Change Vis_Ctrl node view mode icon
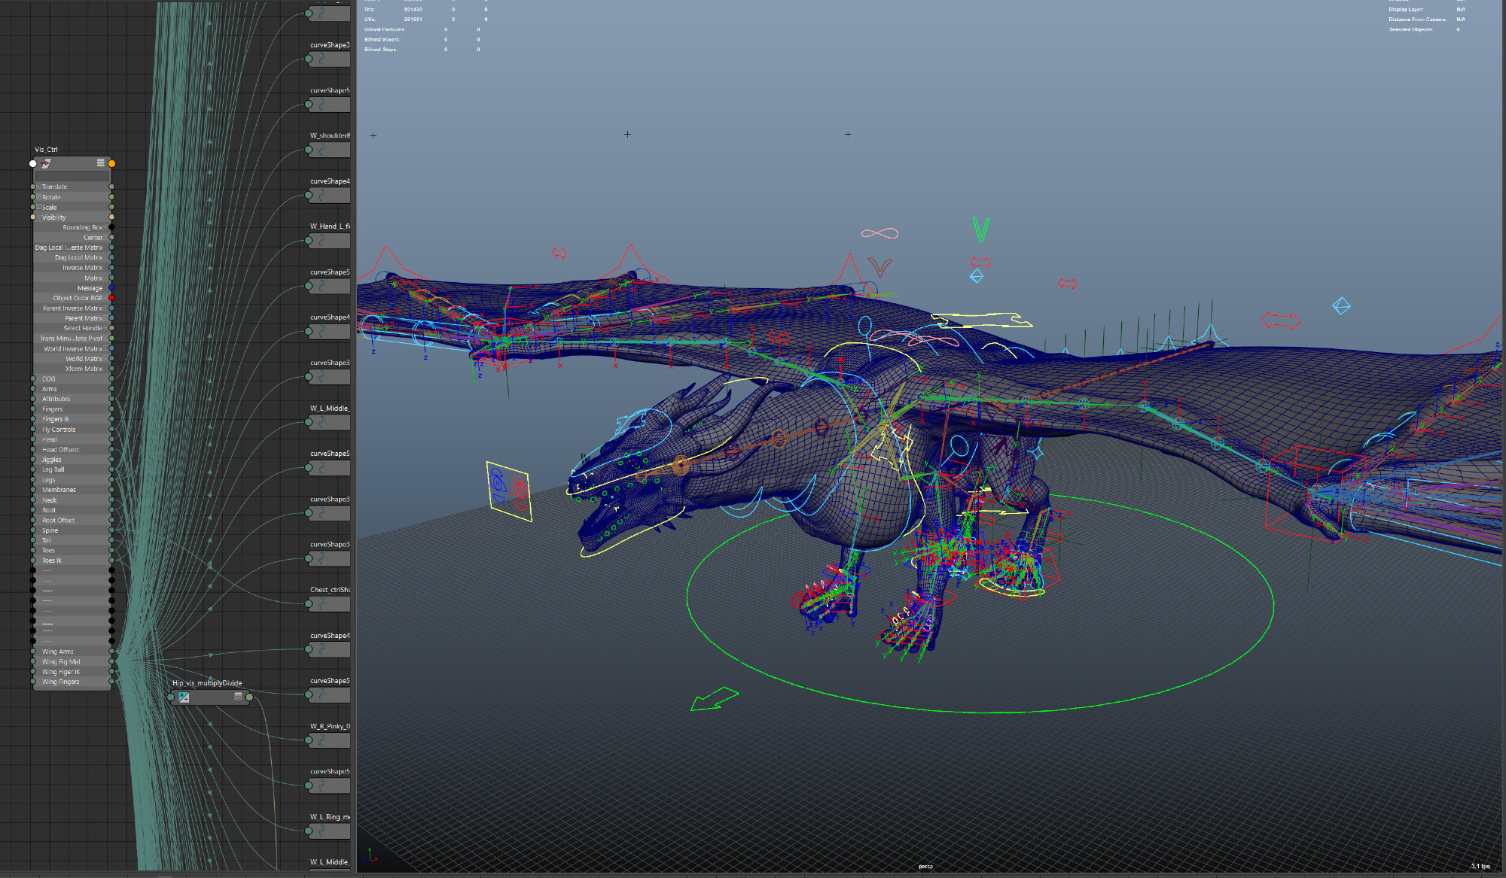The height and width of the screenshot is (878, 1506). coord(100,163)
